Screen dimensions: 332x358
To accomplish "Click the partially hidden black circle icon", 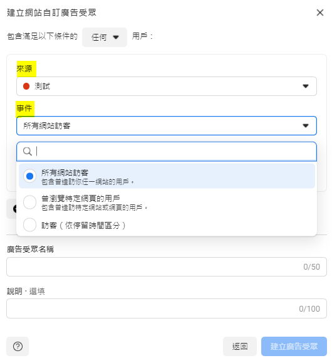I will point(14,209).
